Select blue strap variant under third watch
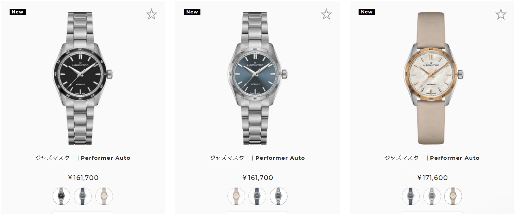Viewport: 516px width, 214px height. [x=411, y=196]
